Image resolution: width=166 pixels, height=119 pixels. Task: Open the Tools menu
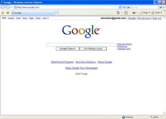coord(157,13)
